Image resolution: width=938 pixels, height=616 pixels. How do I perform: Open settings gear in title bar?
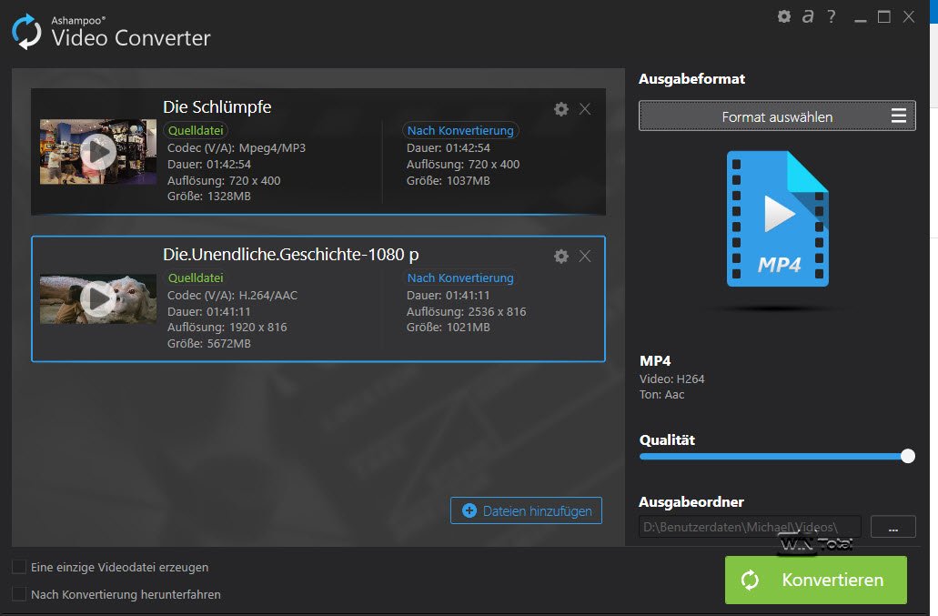tap(784, 16)
